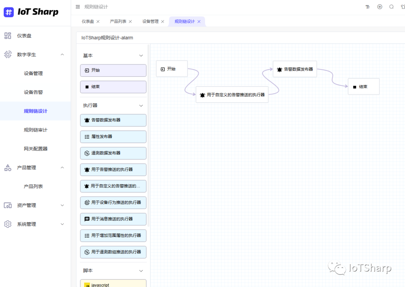The image size is (405, 287).
Task: Click the IoTSharp规则设计-alarm title text
Action: (107, 38)
